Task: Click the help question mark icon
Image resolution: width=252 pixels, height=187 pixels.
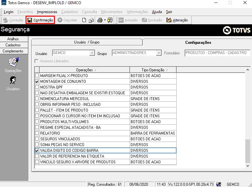Action: coord(110,20)
